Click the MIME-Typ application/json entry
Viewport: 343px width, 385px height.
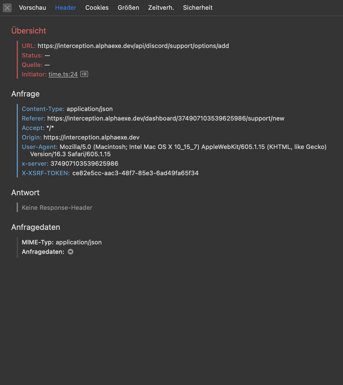(62, 242)
